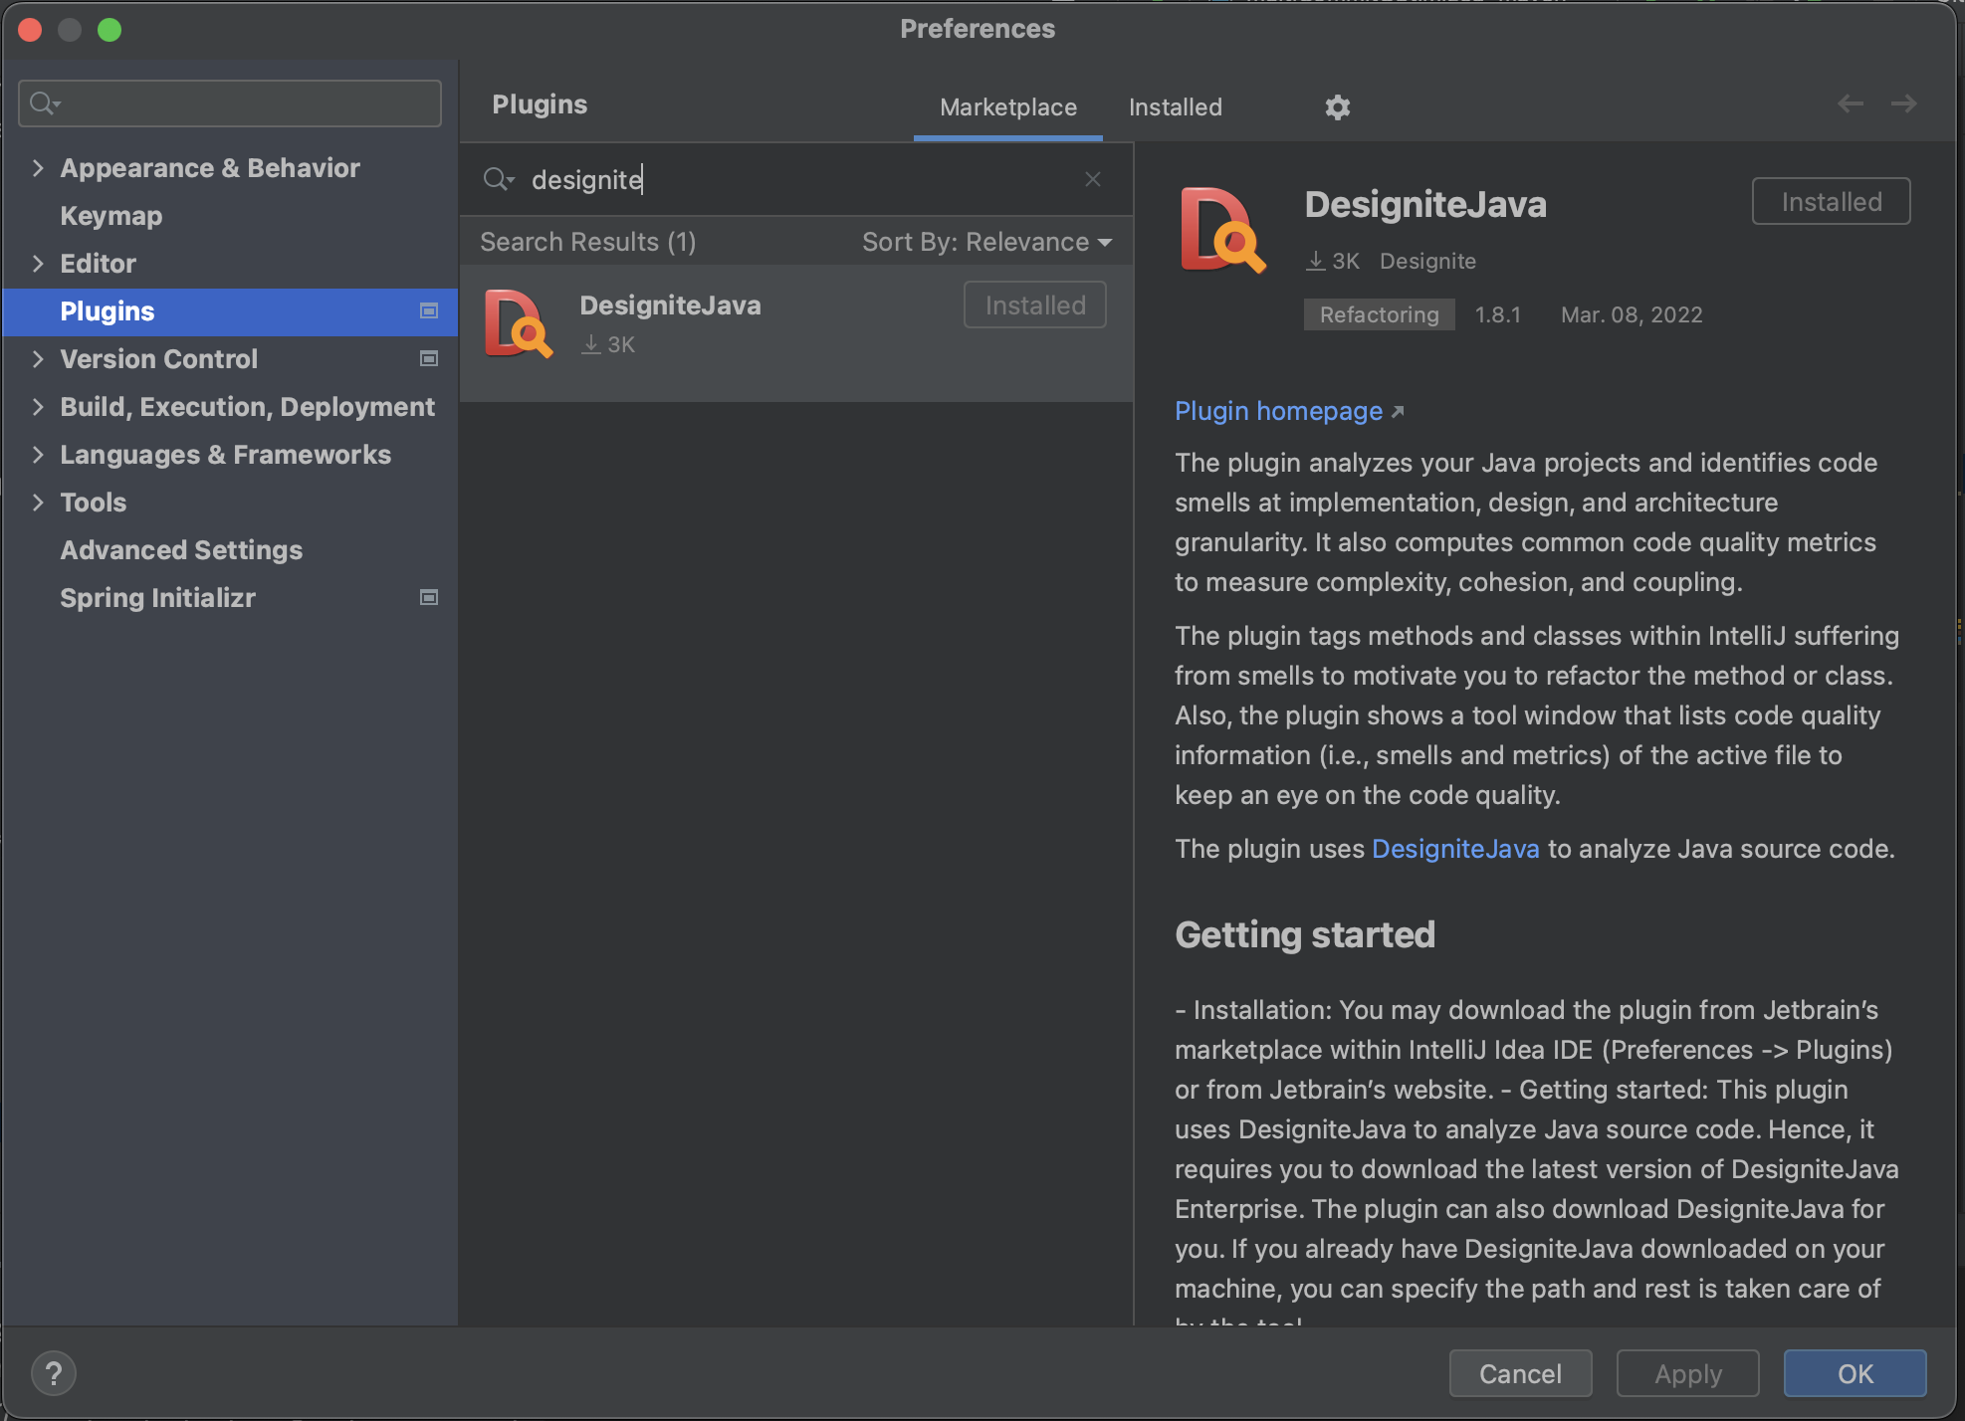
Task: Click the 'Search Results (1)' label
Action: point(587,242)
